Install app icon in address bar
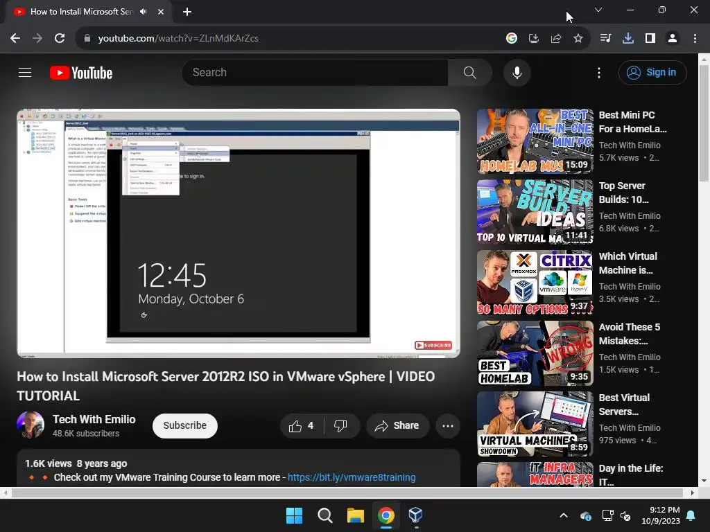 pyautogui.click(x=534, y=39)
